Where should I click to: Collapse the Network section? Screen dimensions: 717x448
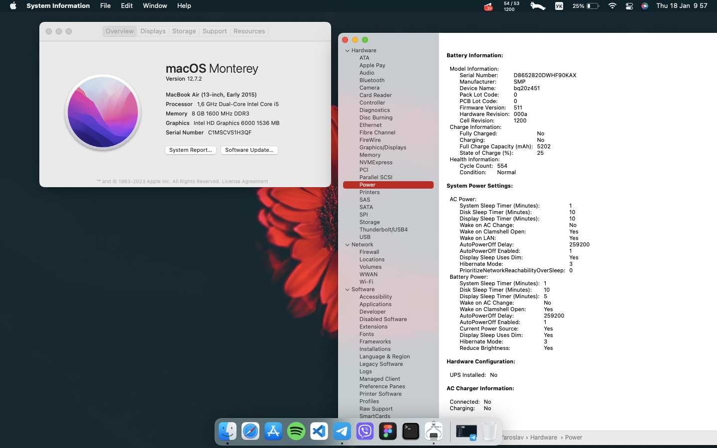348,244
